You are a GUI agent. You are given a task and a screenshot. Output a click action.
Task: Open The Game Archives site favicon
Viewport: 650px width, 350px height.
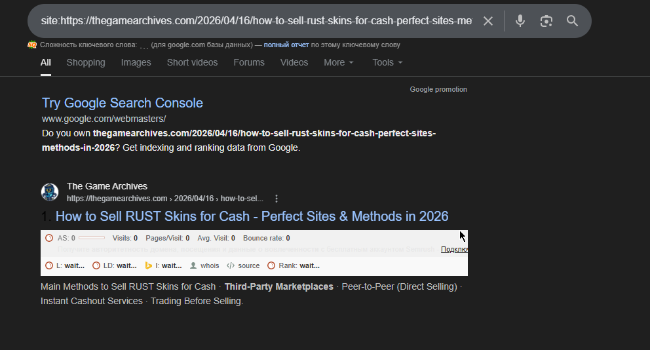50,192
